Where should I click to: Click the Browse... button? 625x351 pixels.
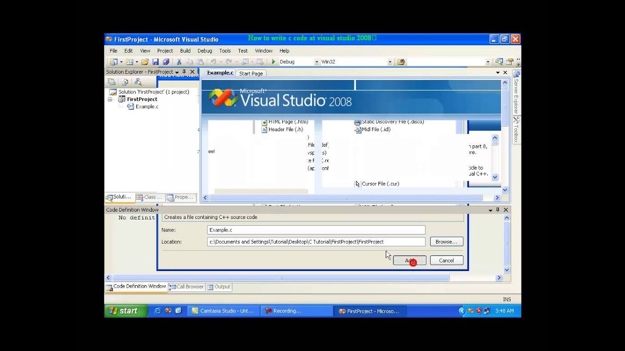[x=446, y=242]
